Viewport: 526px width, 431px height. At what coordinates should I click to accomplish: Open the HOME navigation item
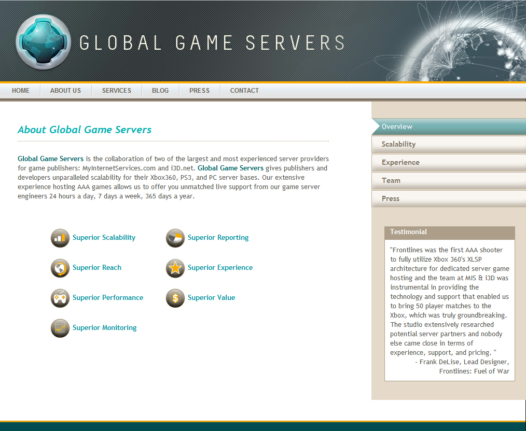[x=20, y=91]
